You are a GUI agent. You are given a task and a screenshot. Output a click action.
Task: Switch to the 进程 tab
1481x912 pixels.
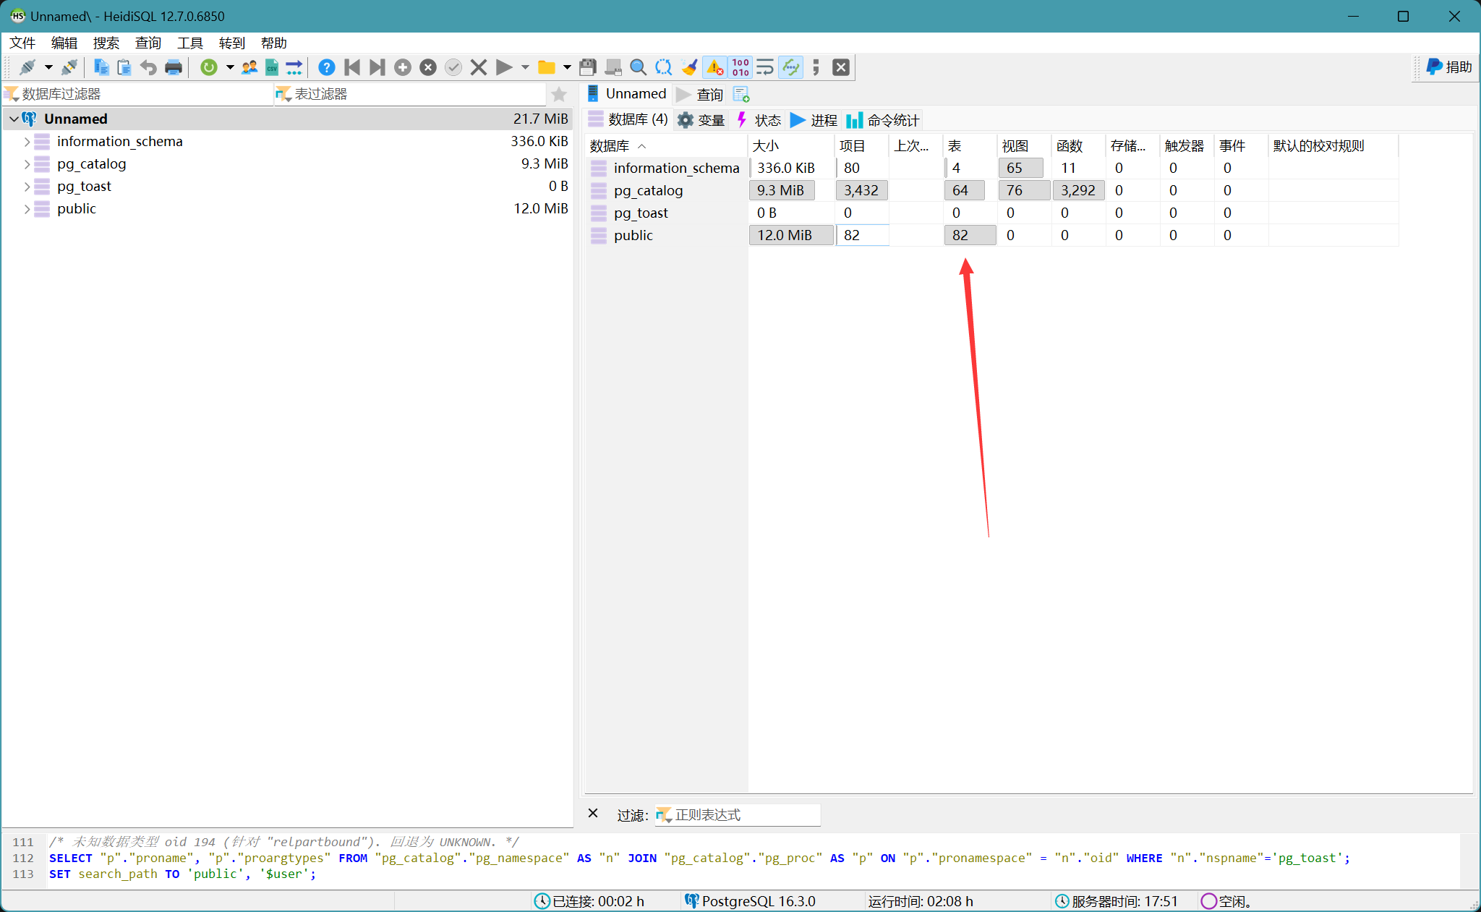pos(814,120)
